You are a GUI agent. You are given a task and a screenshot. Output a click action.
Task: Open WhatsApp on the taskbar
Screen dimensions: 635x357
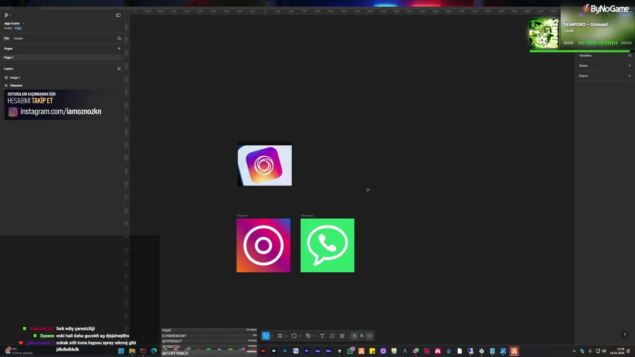coord(350,351)
